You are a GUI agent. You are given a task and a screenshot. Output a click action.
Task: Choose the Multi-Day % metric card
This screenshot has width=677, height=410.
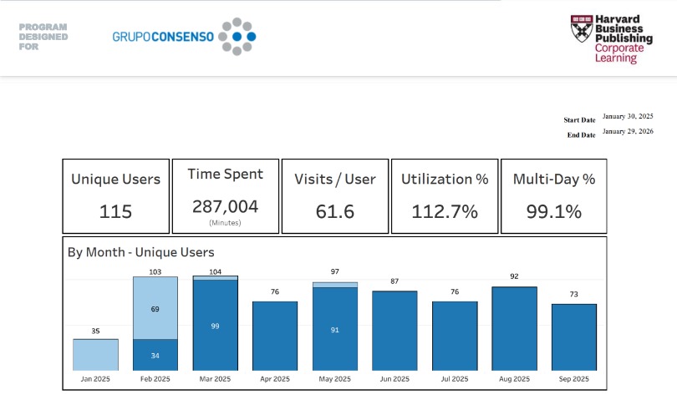[554, 196]
